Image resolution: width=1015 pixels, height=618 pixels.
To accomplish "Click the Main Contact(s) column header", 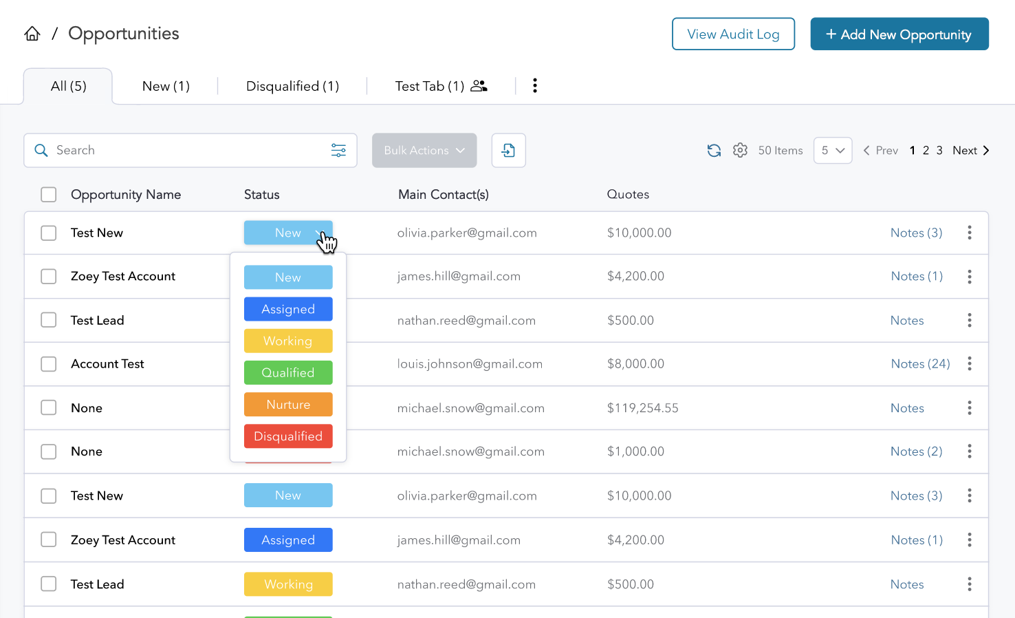I will tap(444, 195).
